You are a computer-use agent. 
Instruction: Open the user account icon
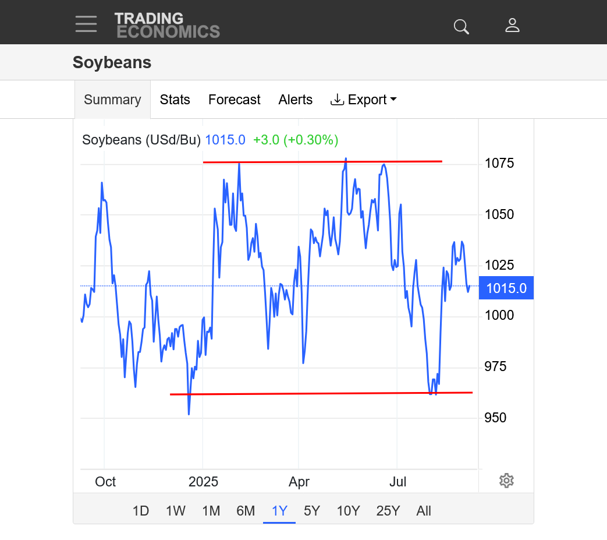(x=512, y=25)
